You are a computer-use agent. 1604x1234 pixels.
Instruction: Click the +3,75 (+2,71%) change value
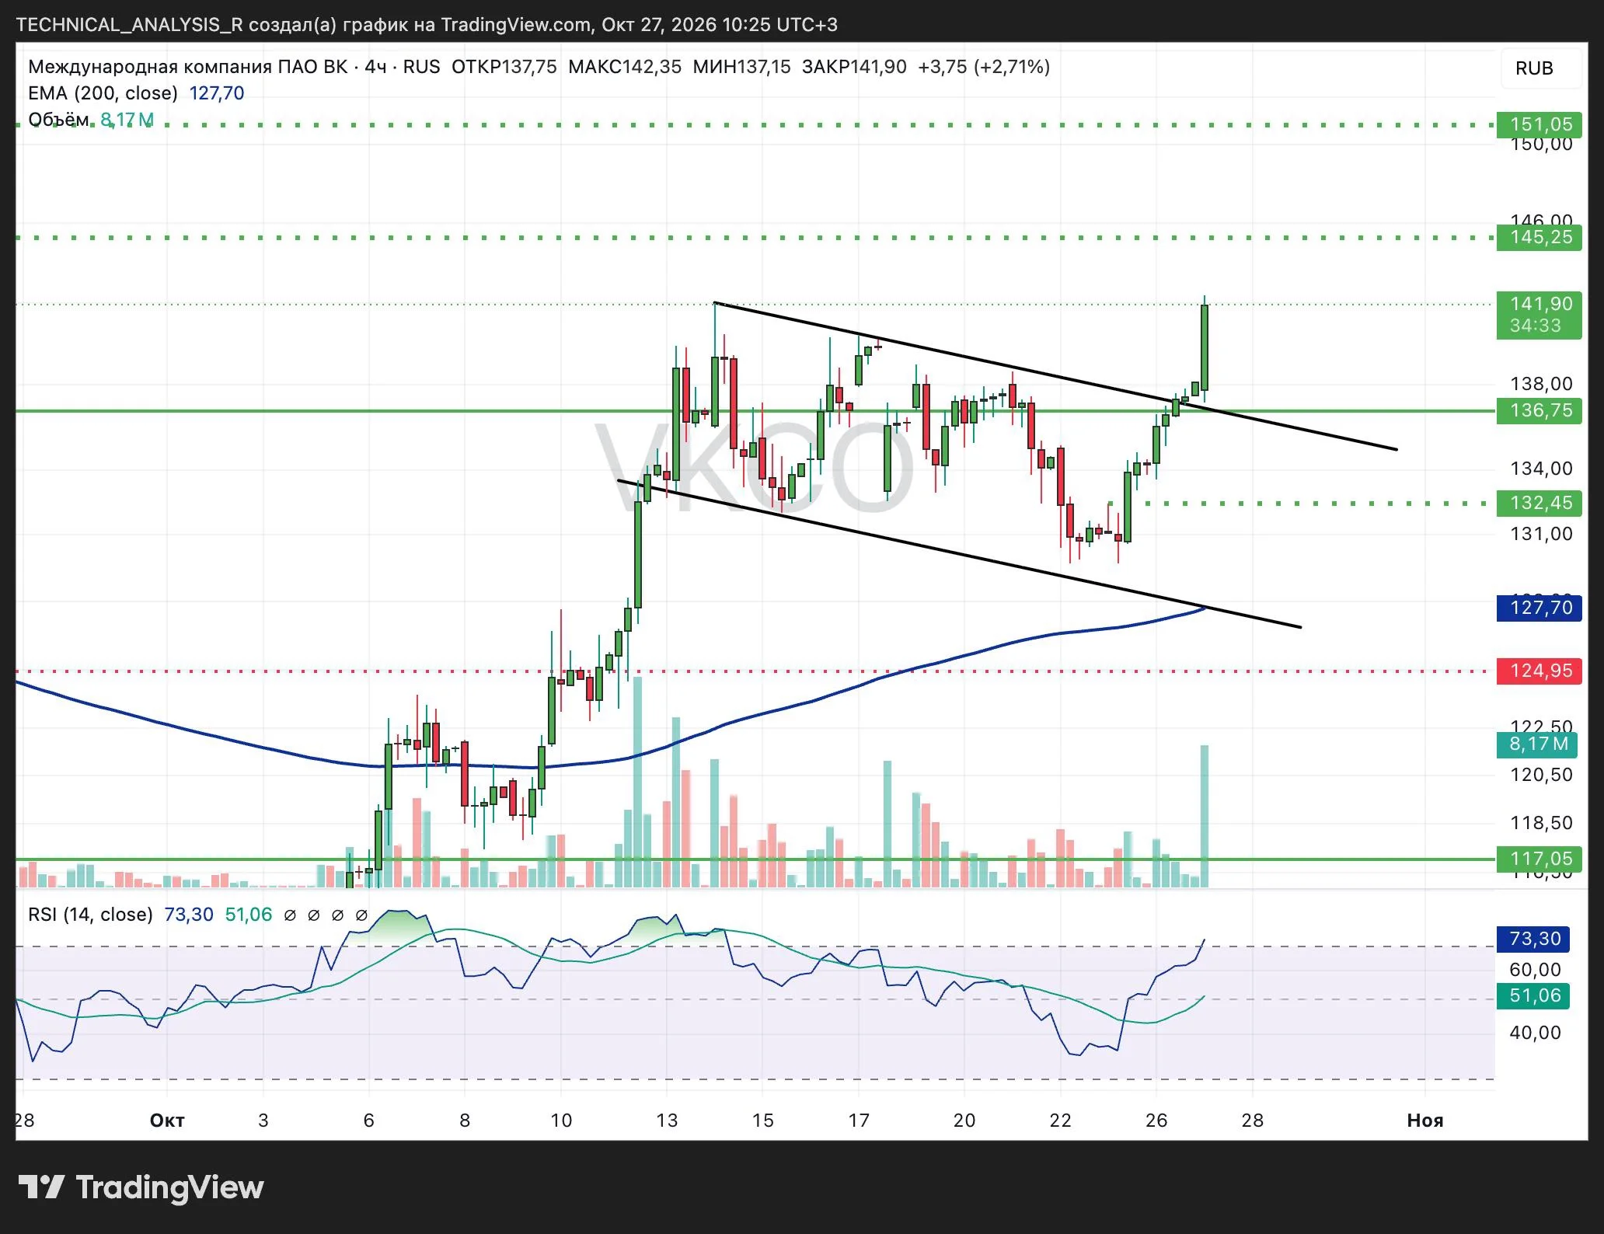click(984, 67)
